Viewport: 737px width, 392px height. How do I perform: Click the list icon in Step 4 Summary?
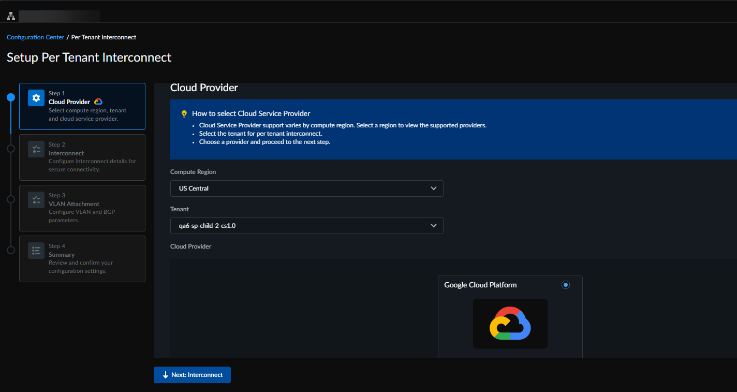point(36,251)
